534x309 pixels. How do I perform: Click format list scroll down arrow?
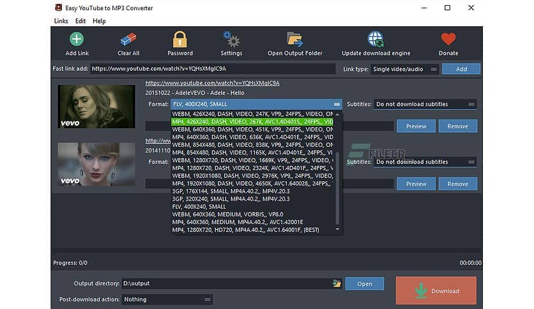(337, 229)
